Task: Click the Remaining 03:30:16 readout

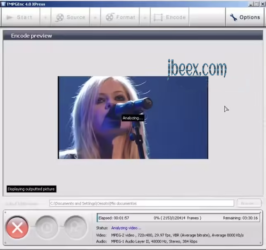Action: (x=240, y=218)
